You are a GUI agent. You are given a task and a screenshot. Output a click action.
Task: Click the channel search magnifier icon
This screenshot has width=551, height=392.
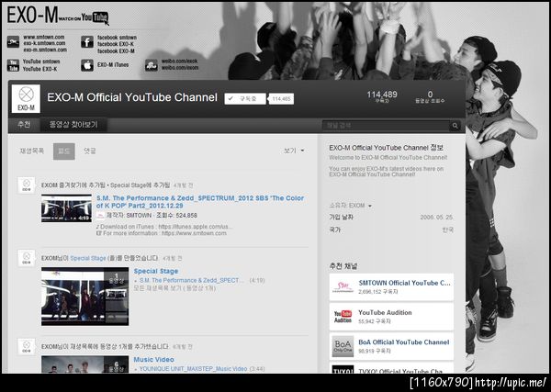pos(455,126)
